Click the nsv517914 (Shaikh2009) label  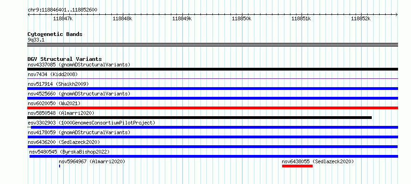pyautogui.click(x=58, y=84)
